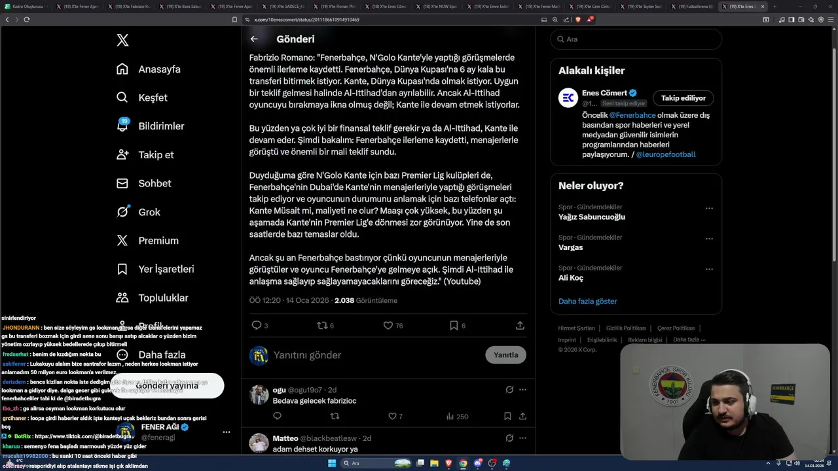Open a new browser tab
The image size is (838, 471).
click(x=774, y=7)
